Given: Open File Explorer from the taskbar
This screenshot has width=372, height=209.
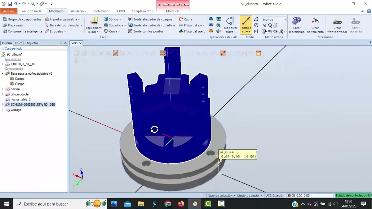Looking at the screenshot, I should coord(141,204).
